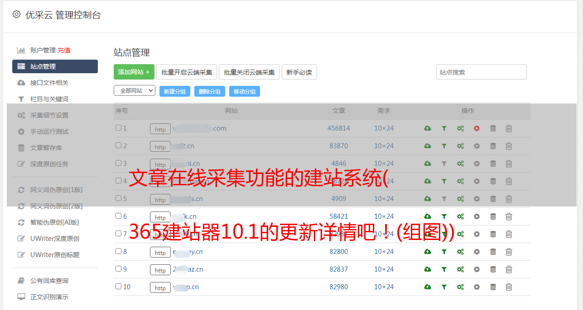Click cloud upload icon in row 9
The width and height of the screenshot is (583, 310).
pyautogui.click(x=428, y=269)
